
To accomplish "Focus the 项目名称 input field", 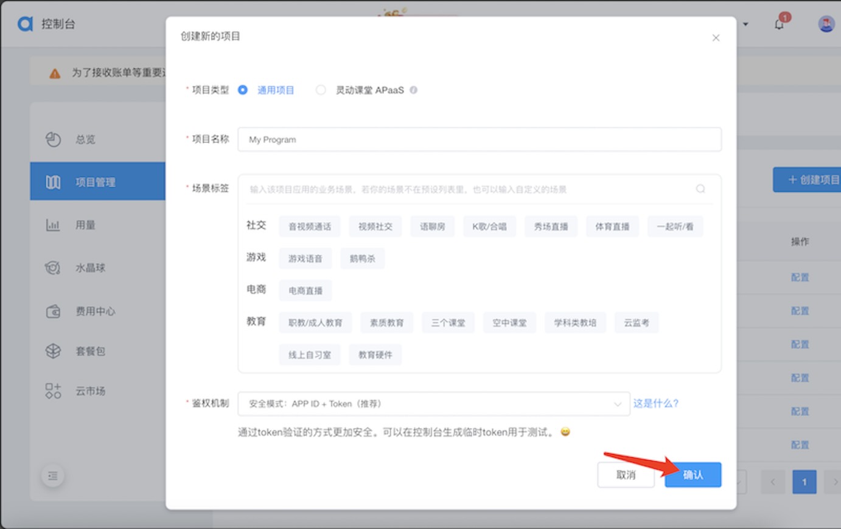I will [x=480, y=139].
